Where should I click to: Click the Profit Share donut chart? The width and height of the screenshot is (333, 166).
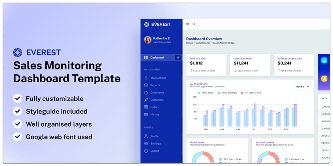tap(203, 157)
